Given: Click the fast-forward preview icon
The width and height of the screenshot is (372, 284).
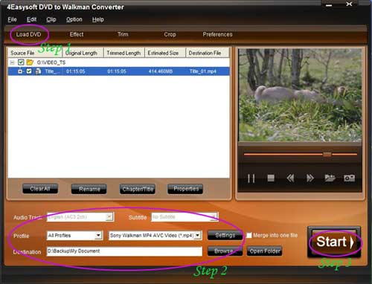Looking at the screenshot, I should [x=310, y=178].
